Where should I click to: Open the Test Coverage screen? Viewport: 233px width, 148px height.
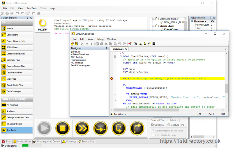[x=17, y=92]
